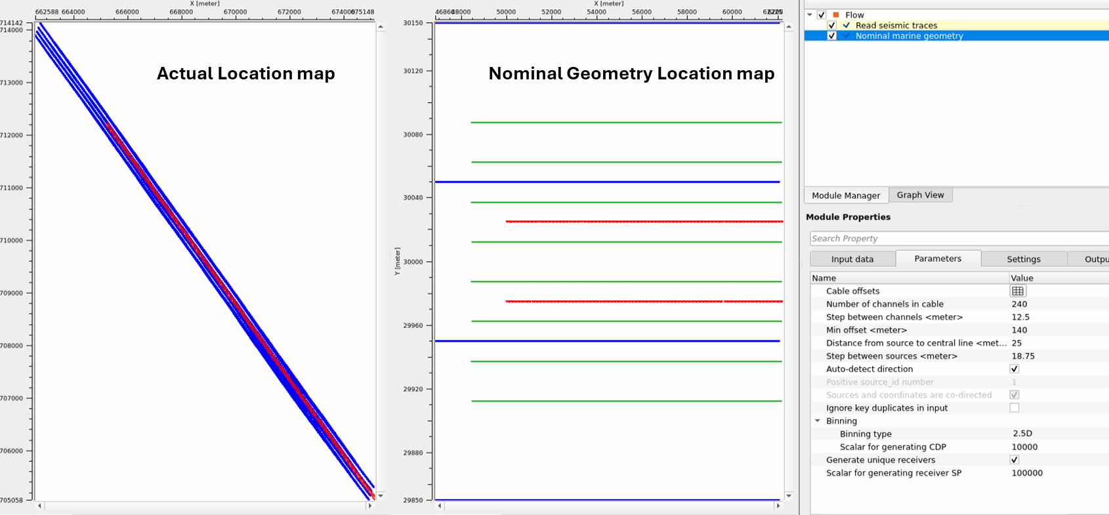Image resolution: width=1109 pixels, height=515 pixels.
Task: Disable Auto-detect direction checkbox
Action: [x=1015, y=369]
